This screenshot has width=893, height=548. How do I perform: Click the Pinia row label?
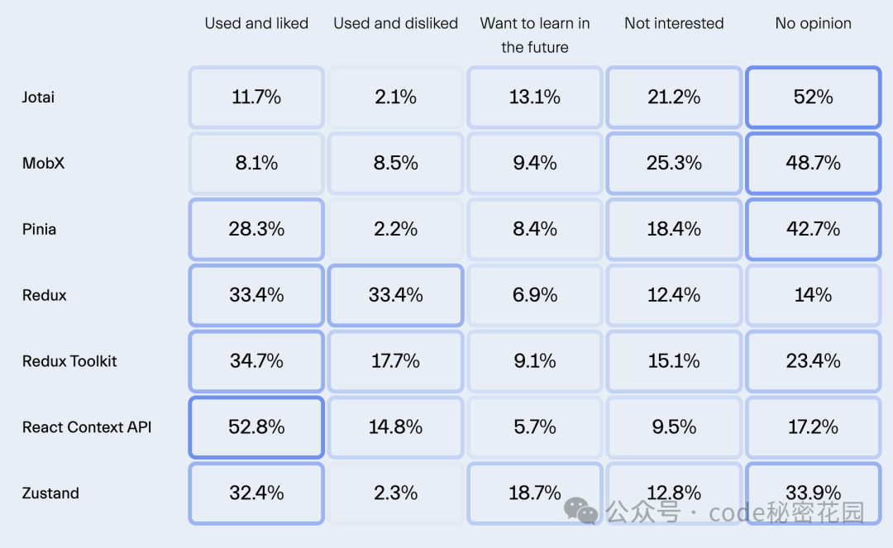39,229
